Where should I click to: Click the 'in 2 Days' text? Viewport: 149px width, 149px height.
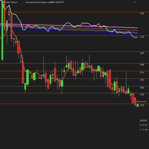pyautogui.click(x=144, y=130)
